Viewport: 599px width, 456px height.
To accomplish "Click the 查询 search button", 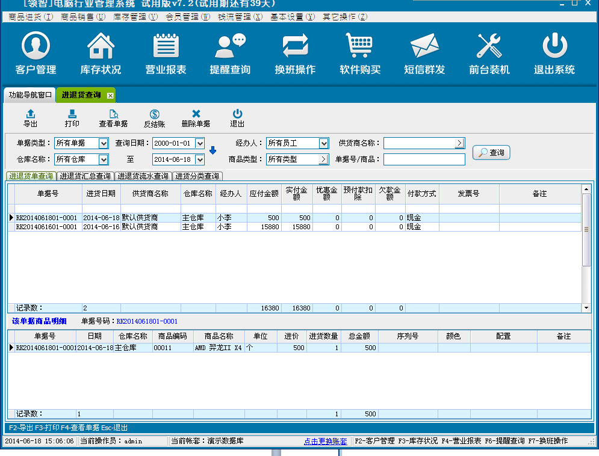I will (491, 153).
